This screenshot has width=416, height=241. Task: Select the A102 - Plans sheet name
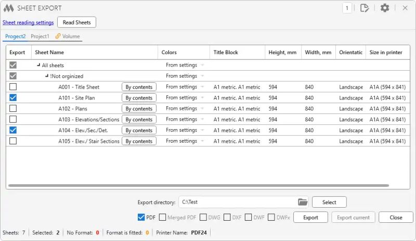pos(73,109)
